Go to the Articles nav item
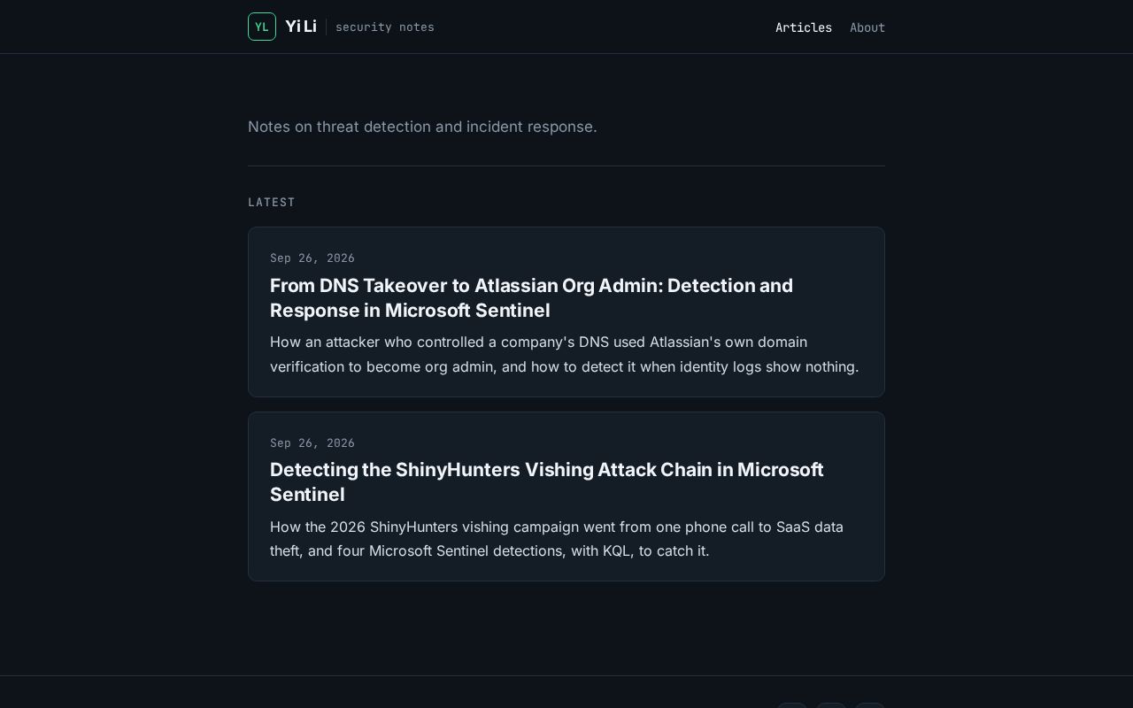Image resolution: width=1133 pixels, height=708 pixels. click(804, 27)
